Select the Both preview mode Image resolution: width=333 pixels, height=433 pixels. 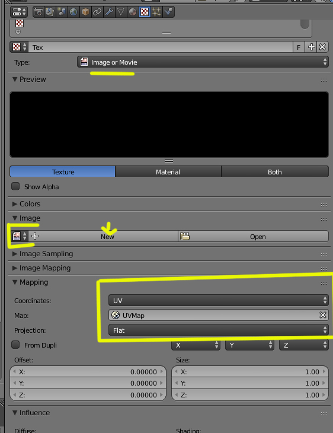(275, 172)
